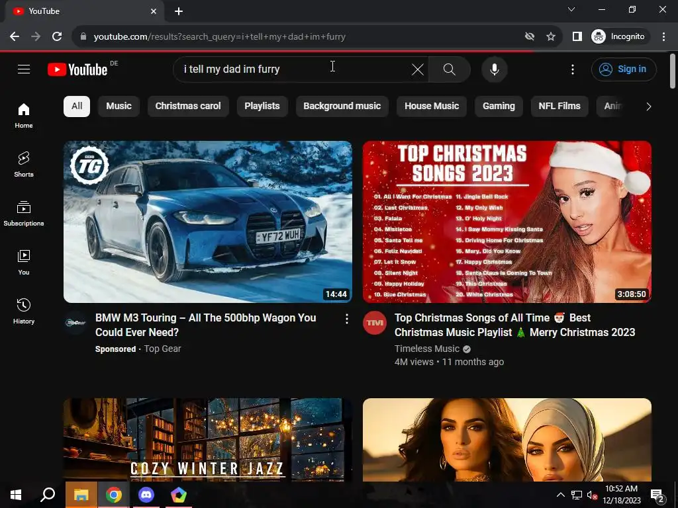This screenshot has width=678, height=508.
Task: Click the browser forward arrow
Action: (36, 37)
